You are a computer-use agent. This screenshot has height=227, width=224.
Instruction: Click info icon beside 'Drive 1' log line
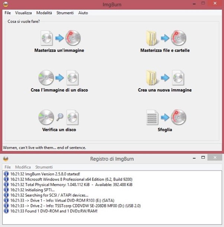tap(6, 200)
